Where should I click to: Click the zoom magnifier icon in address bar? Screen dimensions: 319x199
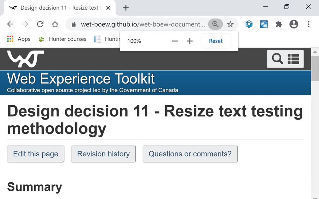click(x=215, y=24)
